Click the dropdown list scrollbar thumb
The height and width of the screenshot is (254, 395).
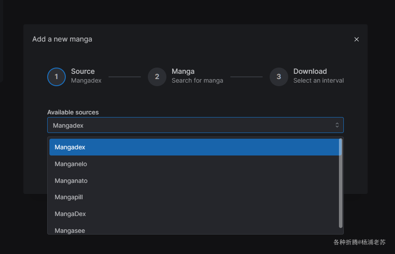click(x=340, y=183)
